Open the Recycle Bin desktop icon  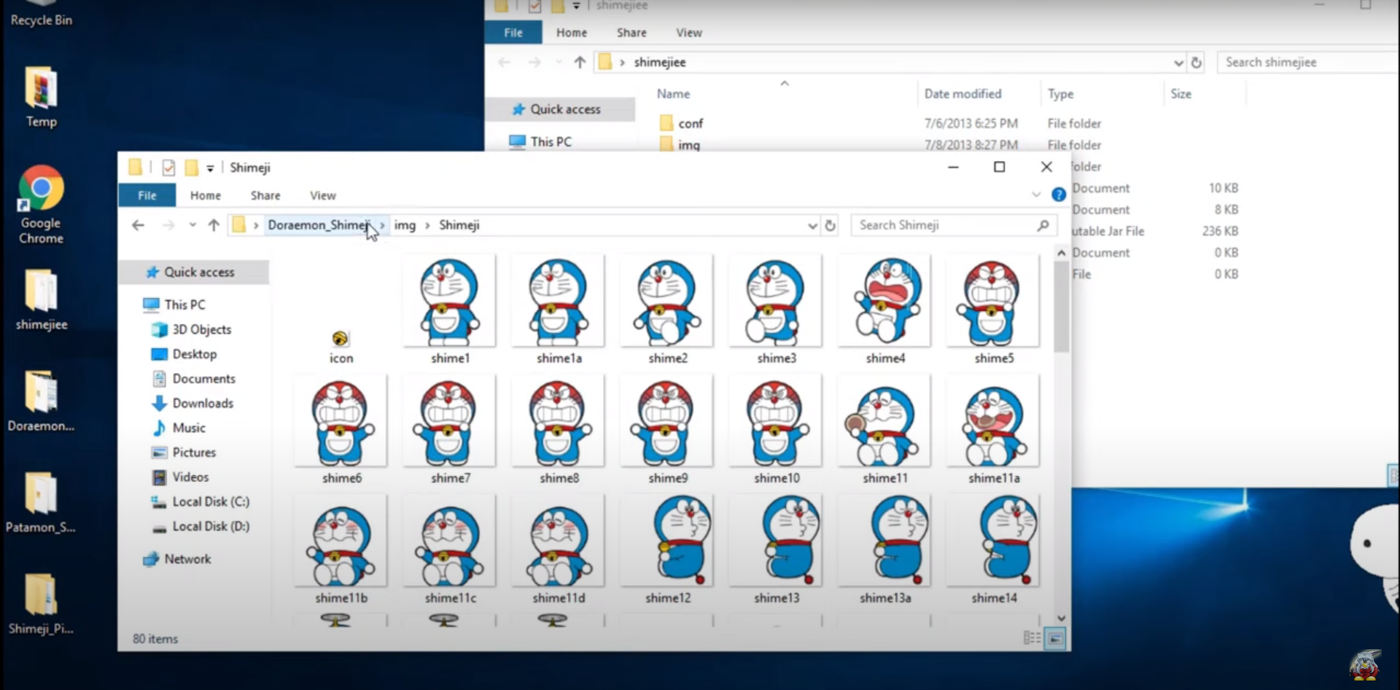click(x=41, y=15)
